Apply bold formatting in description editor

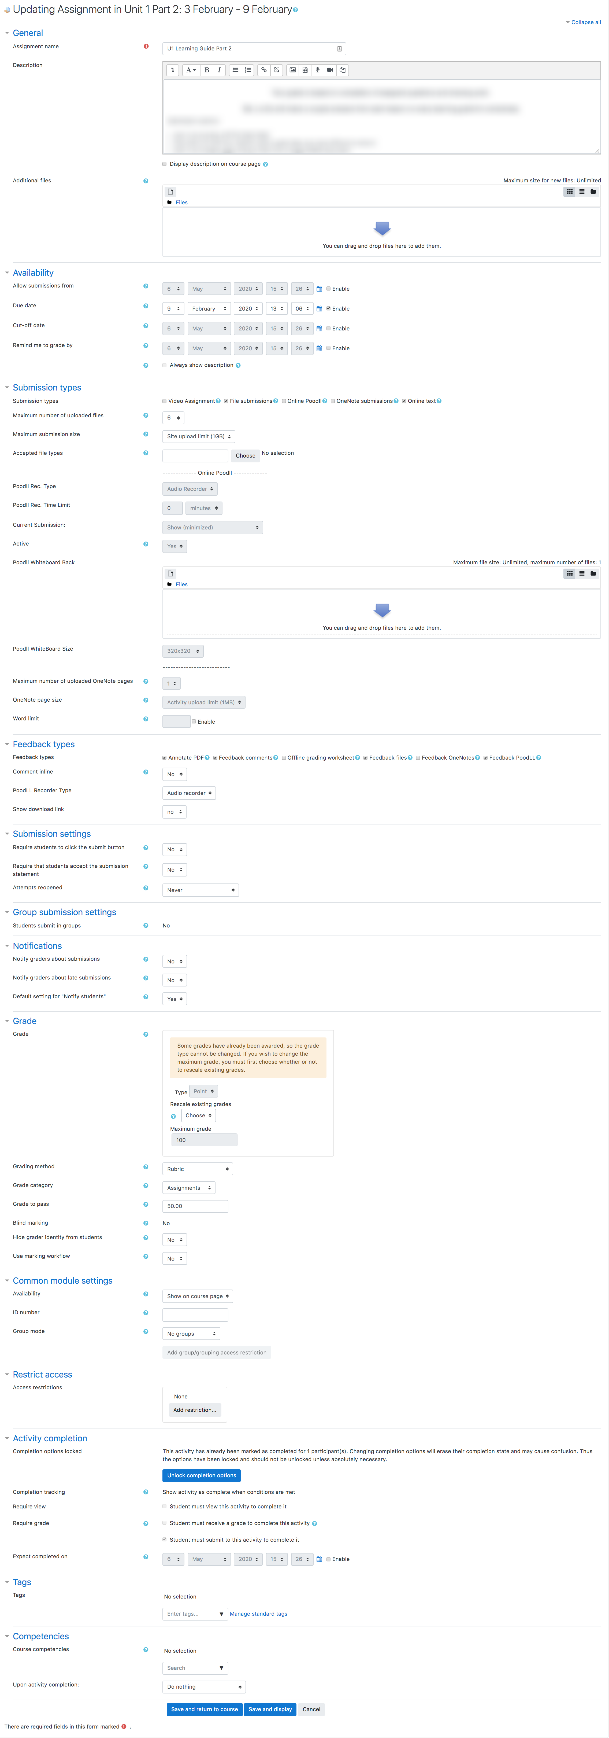click(x=206, y=70)
